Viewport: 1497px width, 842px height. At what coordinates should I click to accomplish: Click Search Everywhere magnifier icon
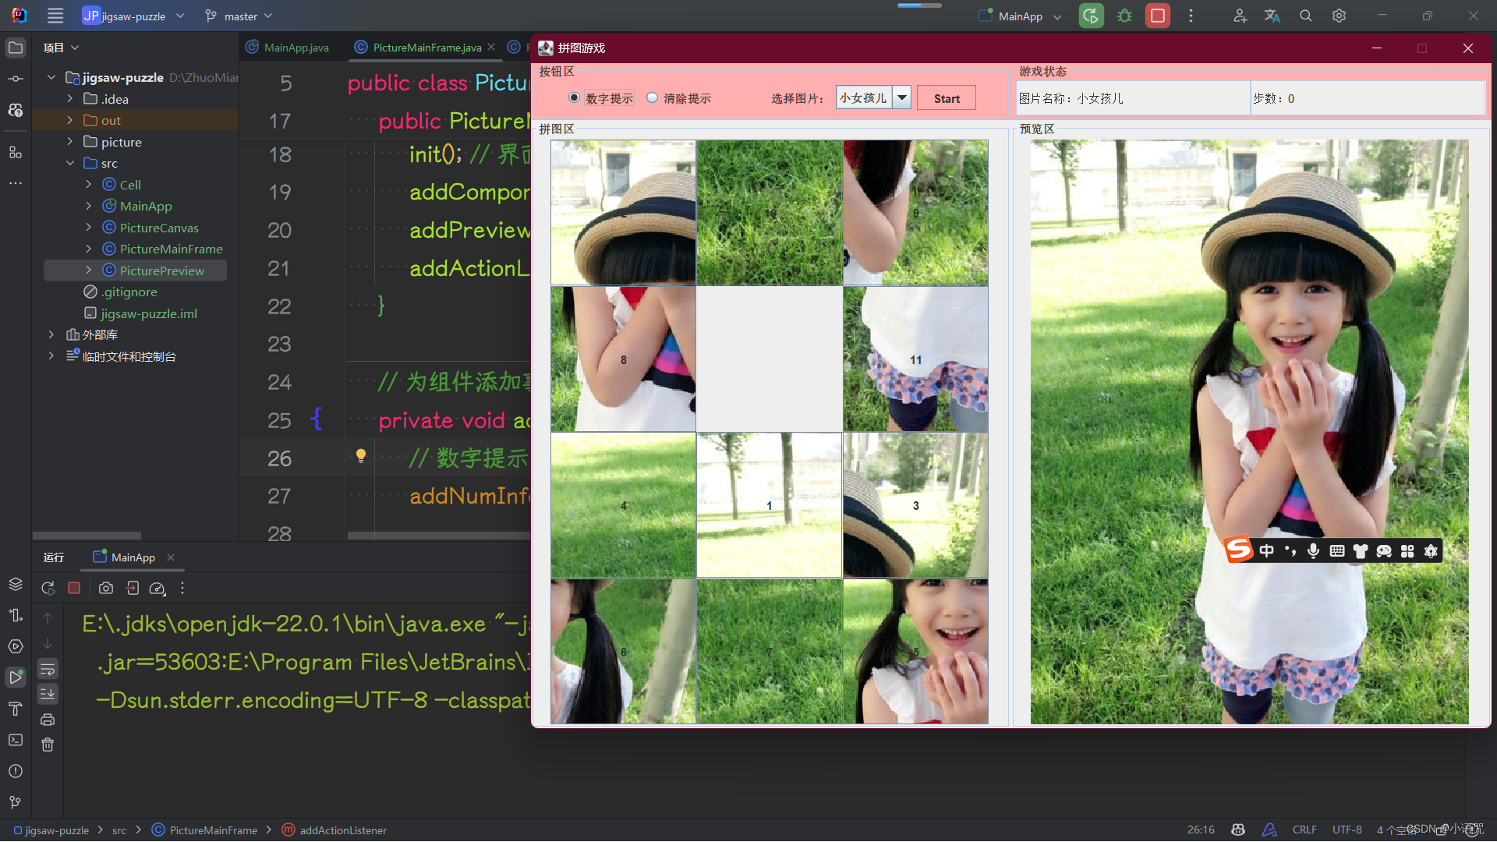(1305, 16)
